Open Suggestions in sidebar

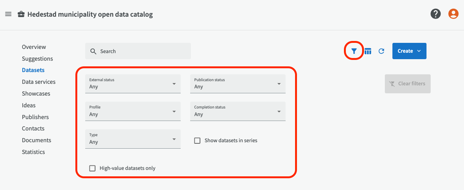[37, 59]
